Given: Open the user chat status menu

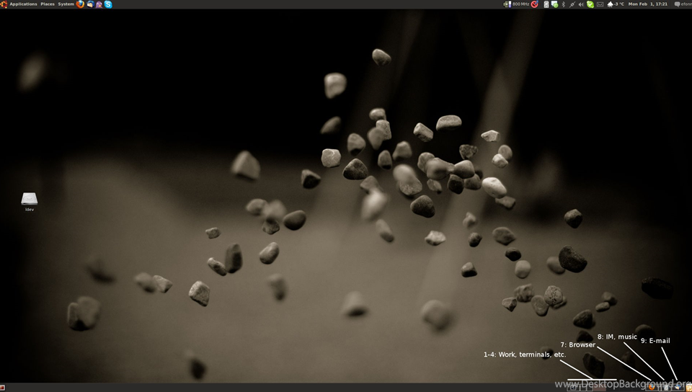Looking at the screenshot, I should tap(683, 4).
